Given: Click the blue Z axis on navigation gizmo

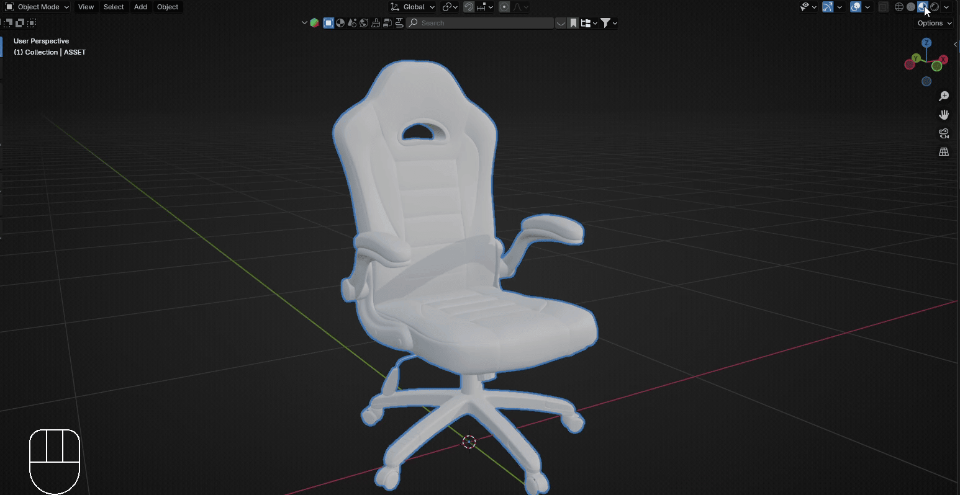Looking at the screenshot, I should pos(926,43).
